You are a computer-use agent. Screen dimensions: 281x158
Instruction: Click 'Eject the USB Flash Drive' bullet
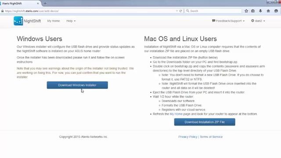198,92
